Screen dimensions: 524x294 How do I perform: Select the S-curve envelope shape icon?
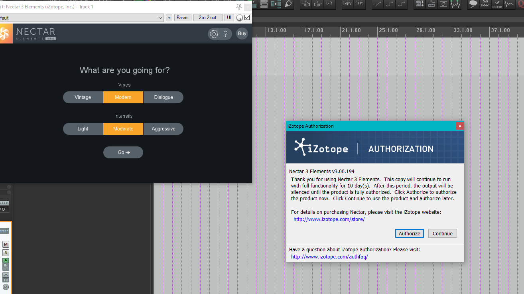[x=401, y=4]
